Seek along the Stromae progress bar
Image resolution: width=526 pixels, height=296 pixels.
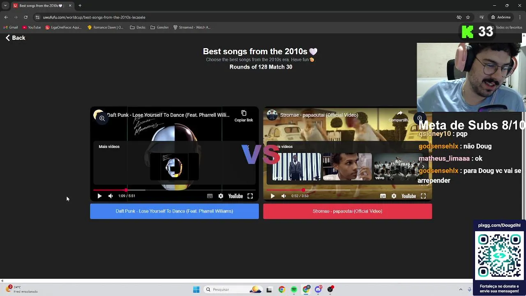pyautogui.click(x=347, y=190)
